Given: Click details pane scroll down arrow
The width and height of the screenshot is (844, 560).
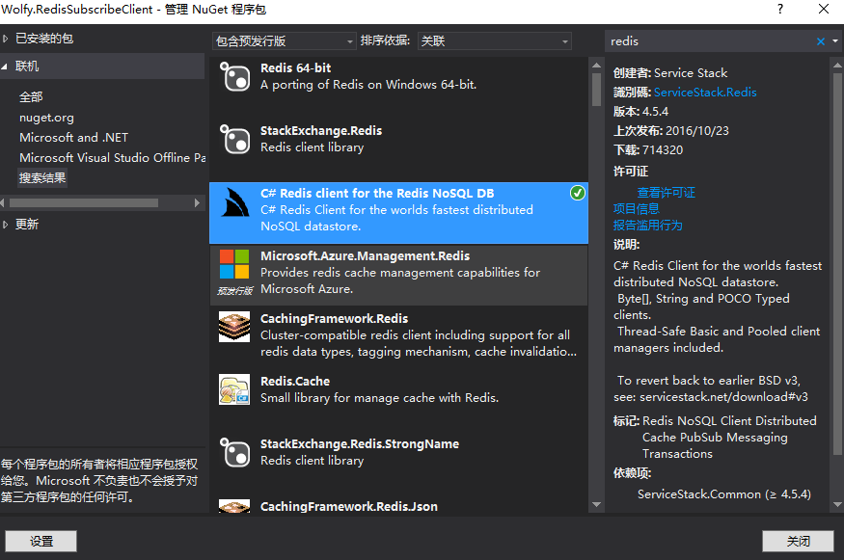Looking at the screenshot, I should (x=837, y=505).
